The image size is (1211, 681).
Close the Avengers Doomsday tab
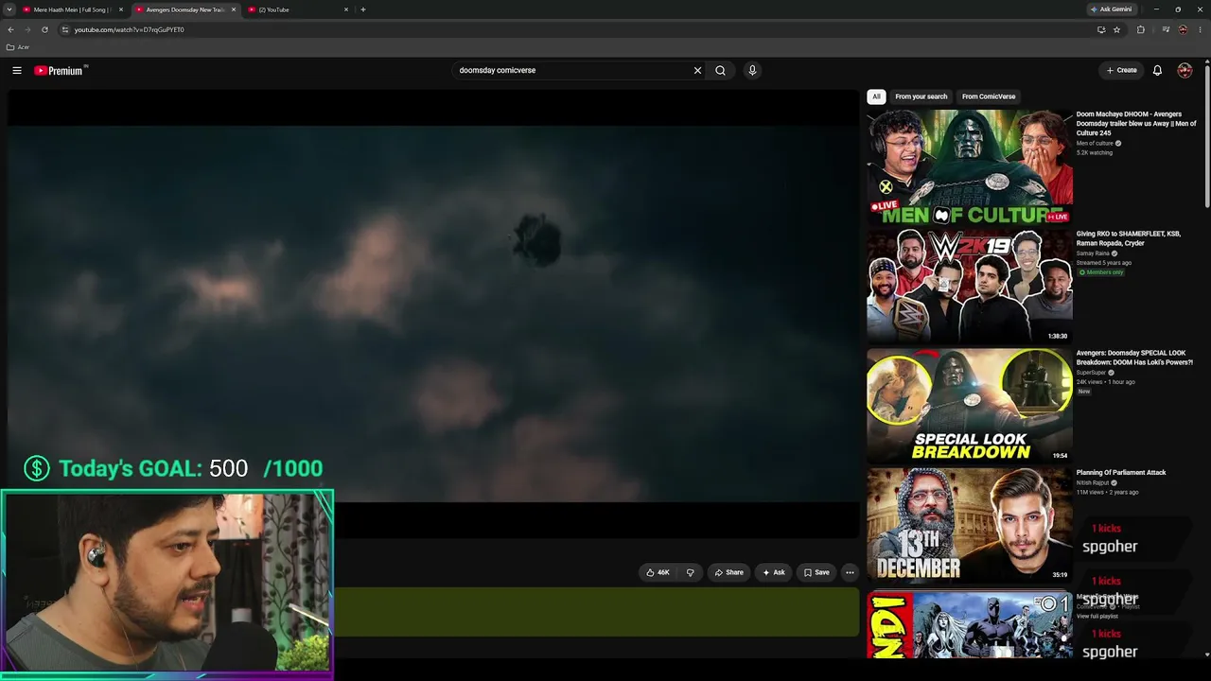pyautogui.click(x=234, y=9)
